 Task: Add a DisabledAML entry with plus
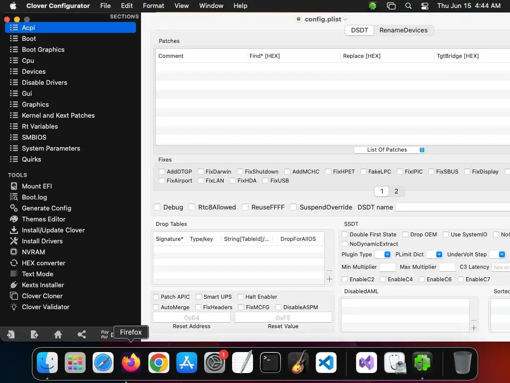click(x=474, y=328)
